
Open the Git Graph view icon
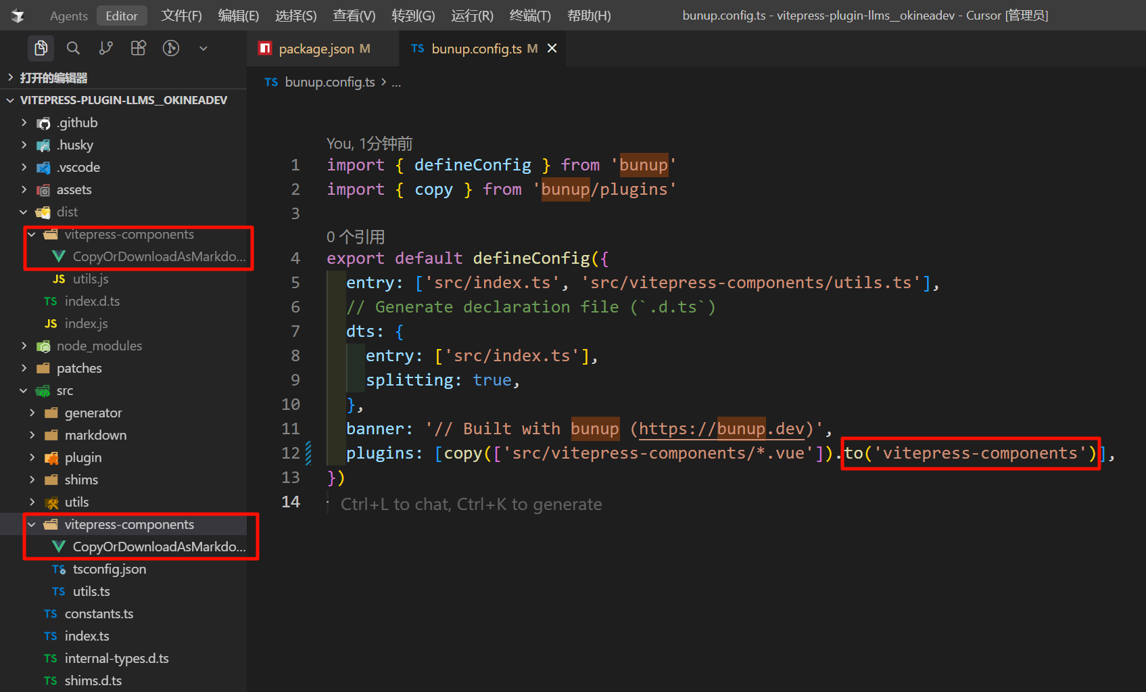coord(171,48)
